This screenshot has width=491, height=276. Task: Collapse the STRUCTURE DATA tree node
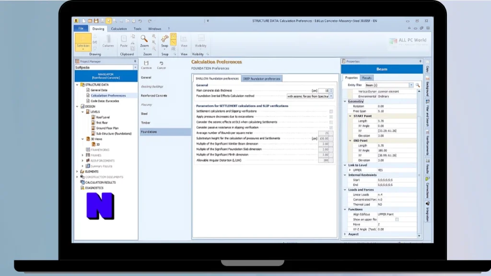[77, 85]
